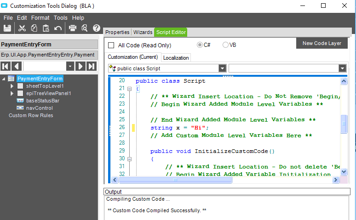
Task: Click the Paste clipboard icon
Action: point(46,28)
